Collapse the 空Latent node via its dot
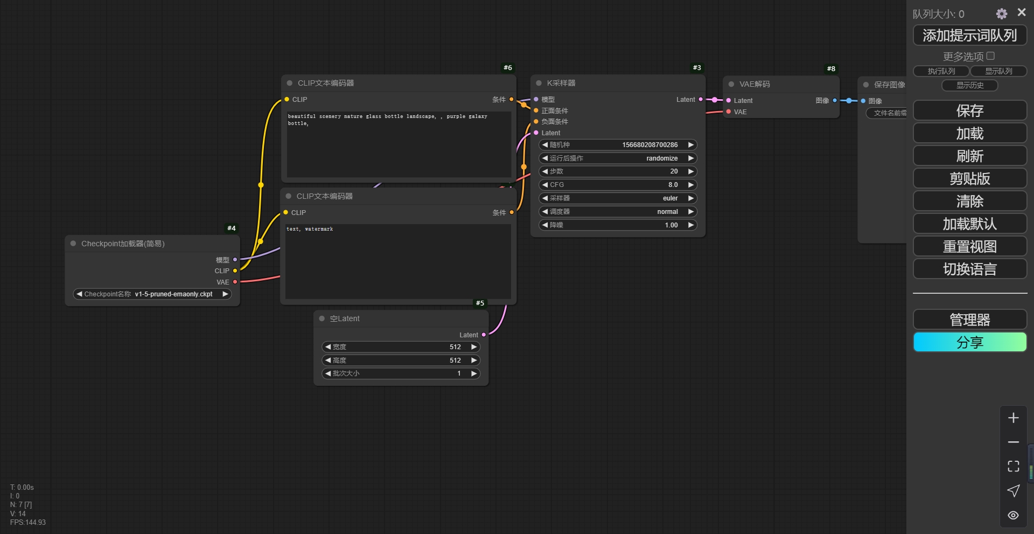 (322, 318)
